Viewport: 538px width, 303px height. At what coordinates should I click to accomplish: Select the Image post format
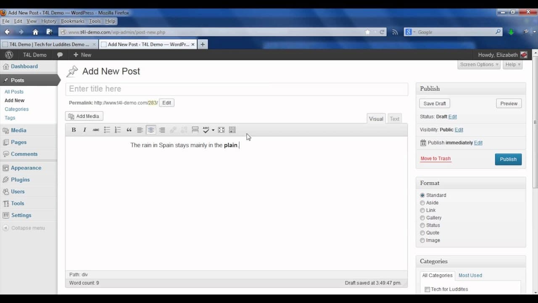point(422,241)
